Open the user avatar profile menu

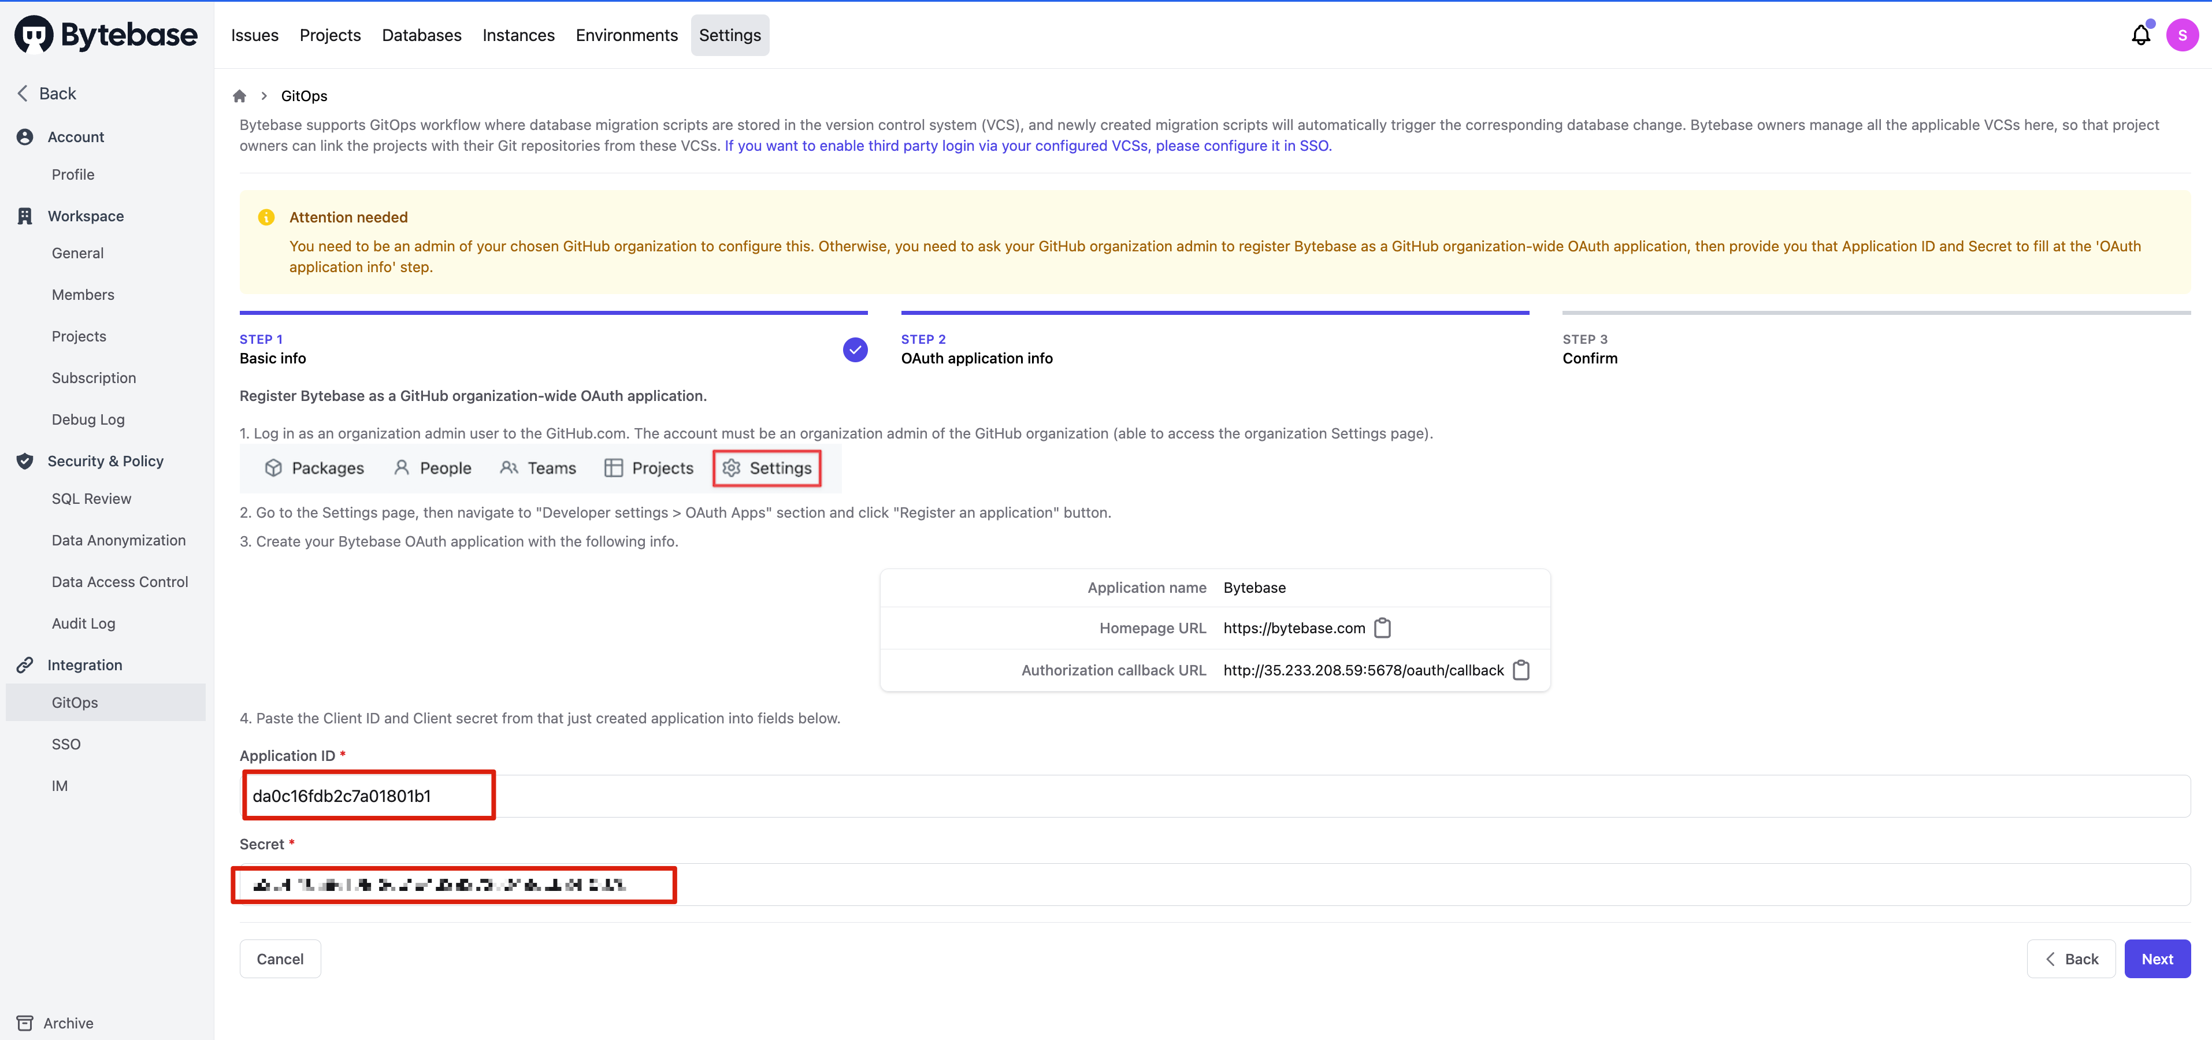point(2181,35)
